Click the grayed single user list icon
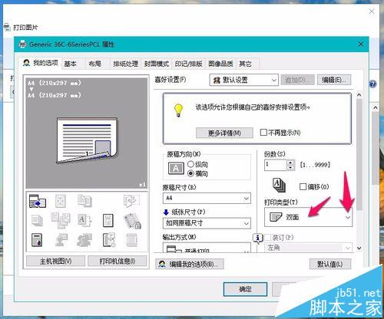This screenshot has width=384, height=319. coord(61,240)
